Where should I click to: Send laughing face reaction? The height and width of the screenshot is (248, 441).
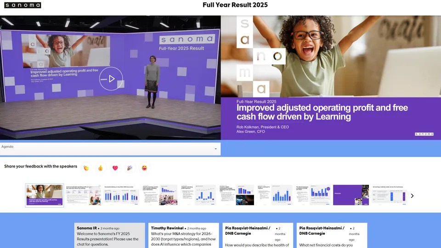click(144, 168)
